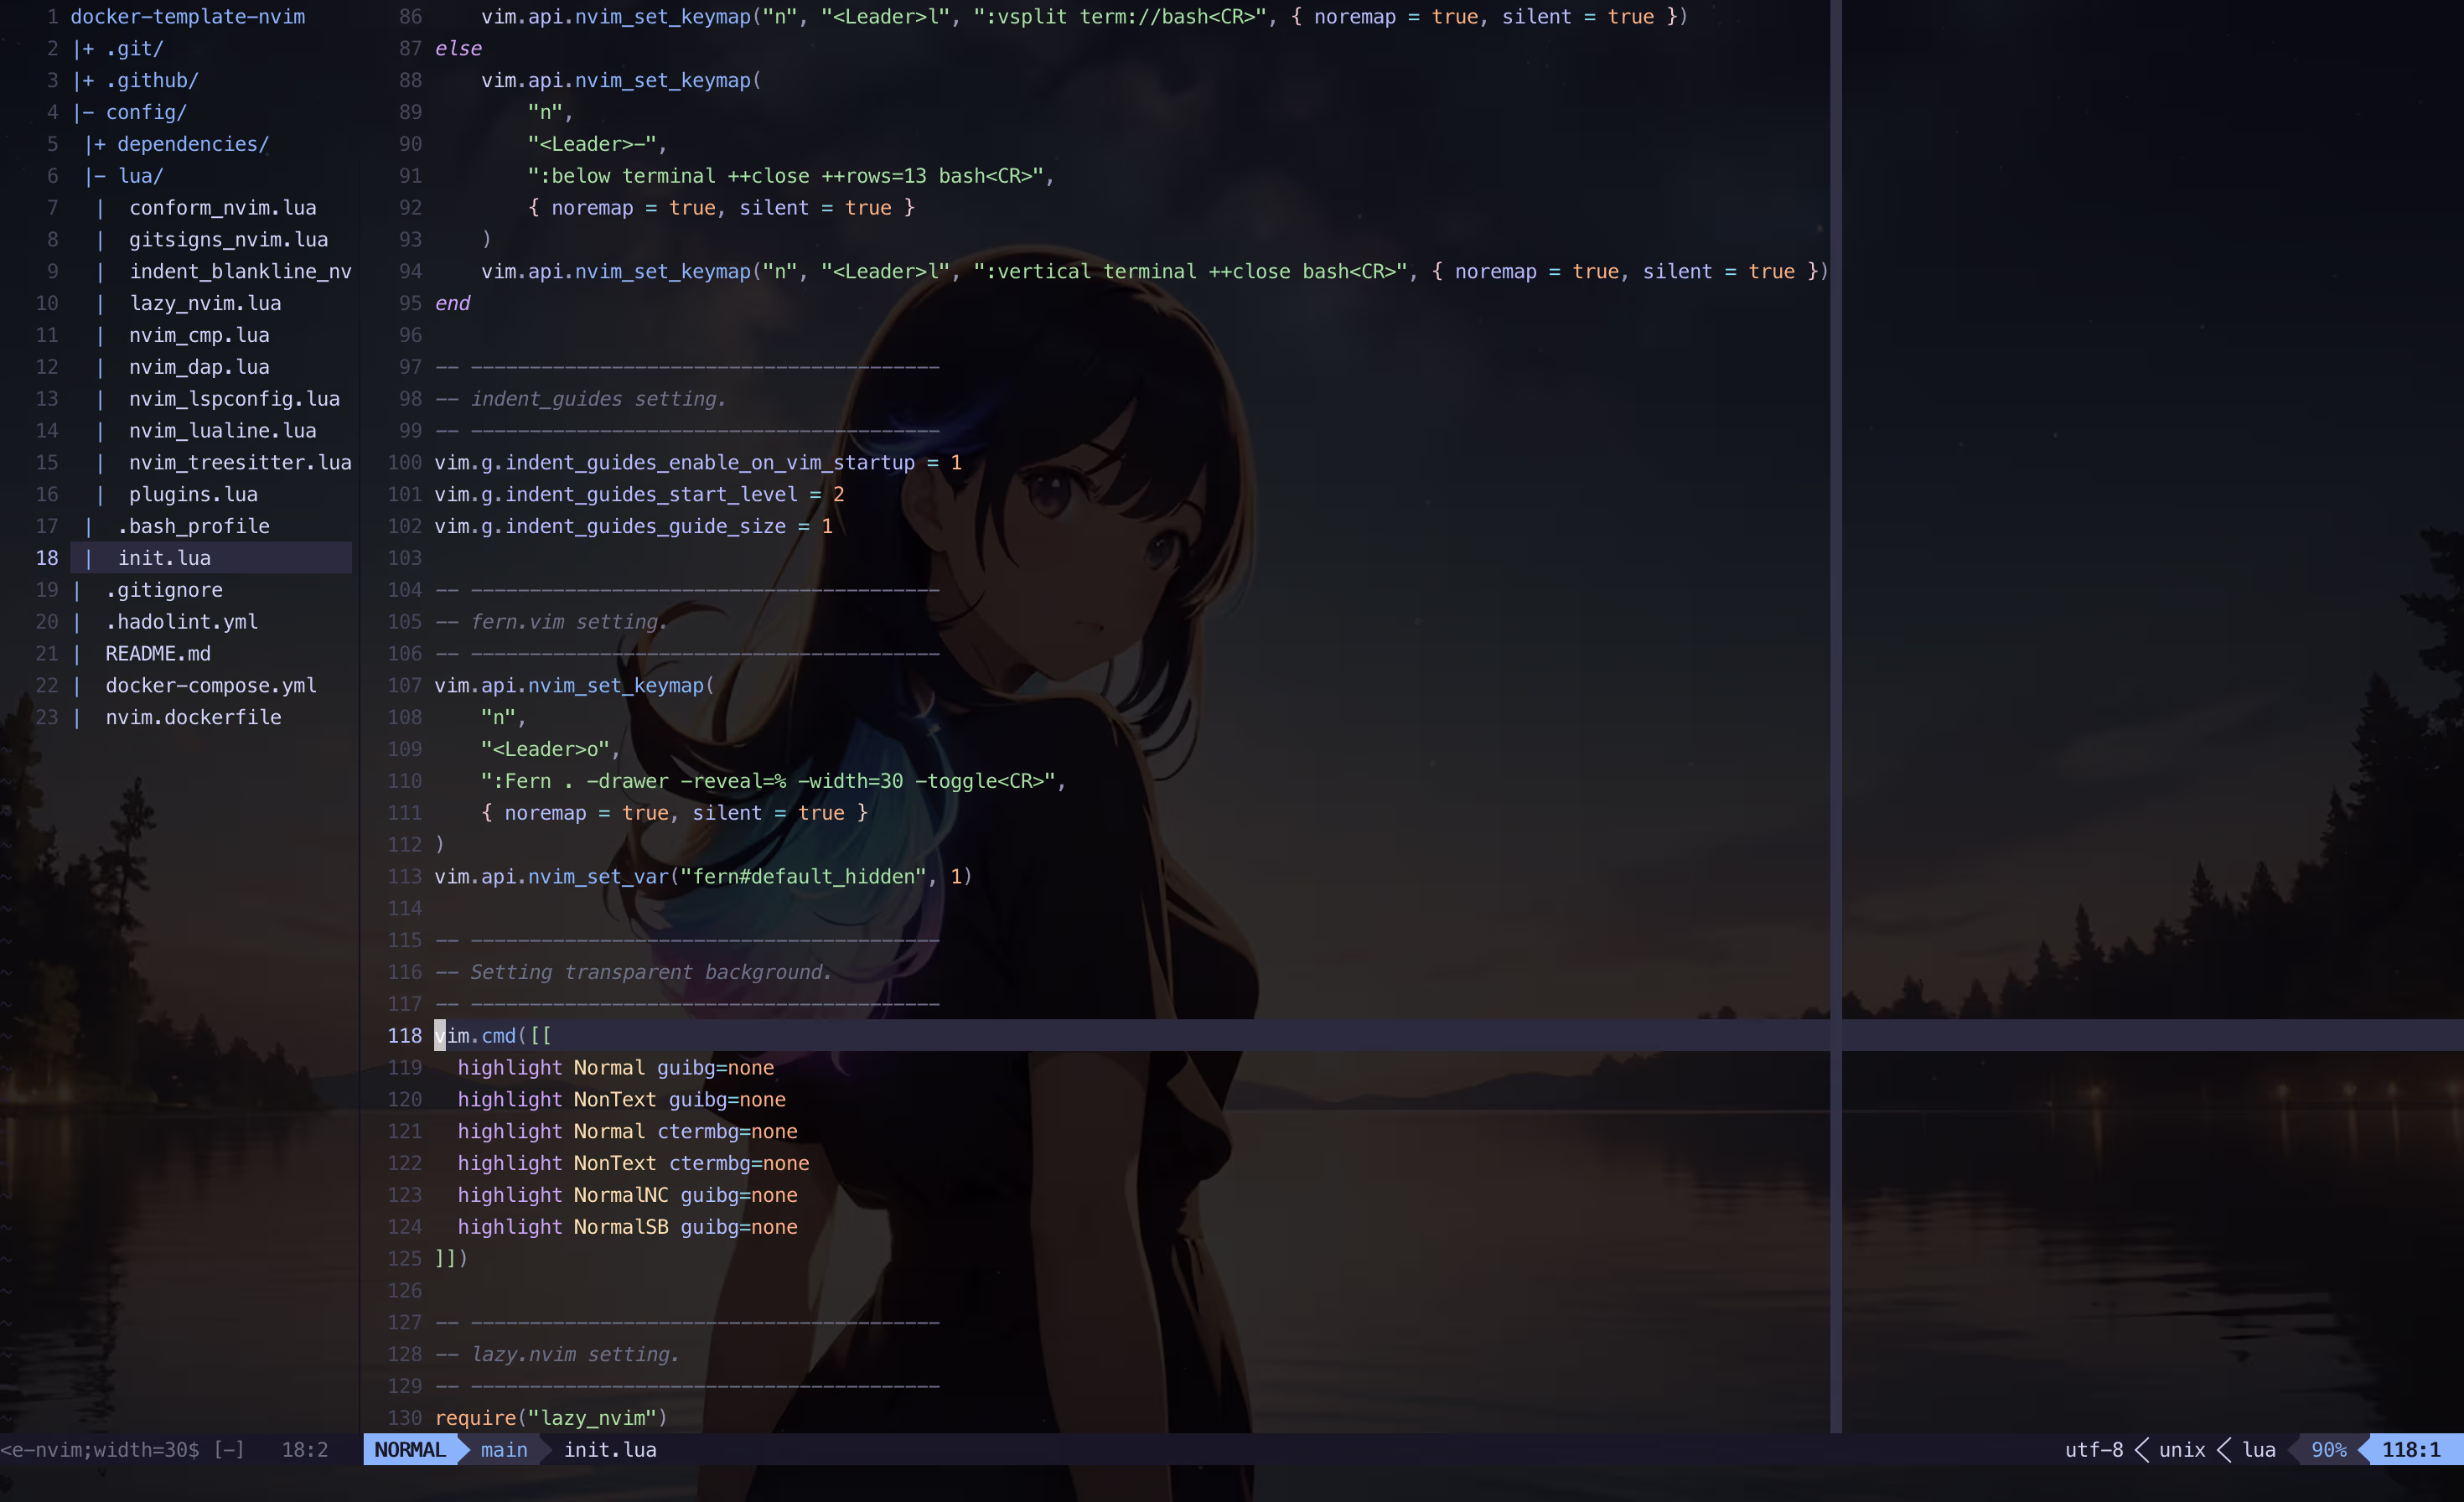Click the vertical window split separator
This screenshot has width=2464, height=1502.
click(1836, 716)
